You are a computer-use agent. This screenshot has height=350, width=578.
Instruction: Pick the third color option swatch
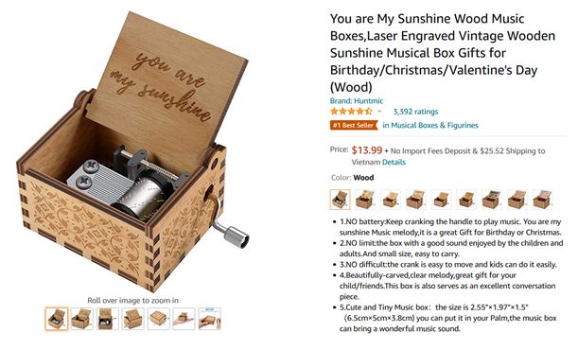click(391, 200)
